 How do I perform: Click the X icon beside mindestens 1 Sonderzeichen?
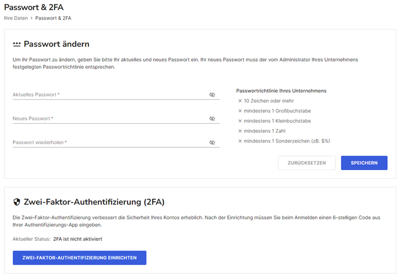click(x=240, y=141)
